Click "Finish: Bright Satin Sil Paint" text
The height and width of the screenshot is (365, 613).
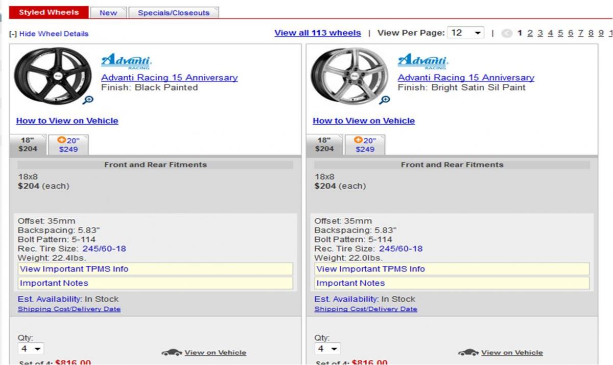pyautogui.click(x=462, y=87)
